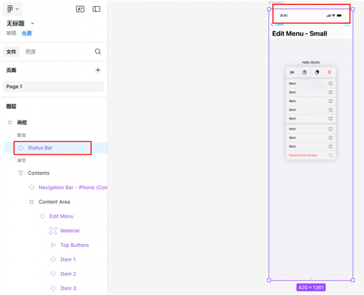Add a new page with plus icon
The height and width of the screenshot is (295, 364).
pos(98,70)
